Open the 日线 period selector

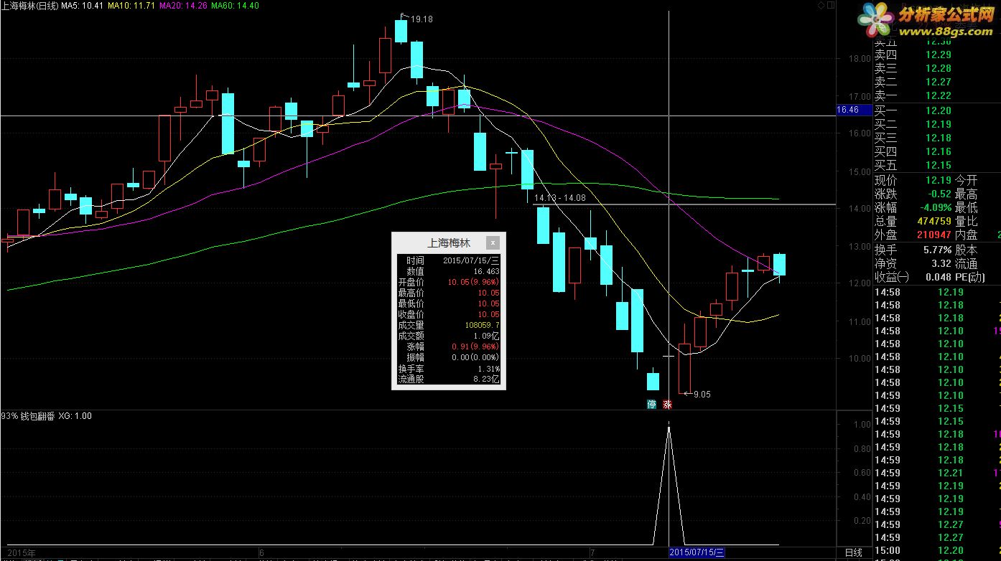click(x=854, y=552)
